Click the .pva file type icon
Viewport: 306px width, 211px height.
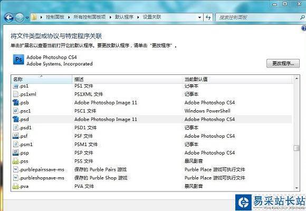point(16,186)
